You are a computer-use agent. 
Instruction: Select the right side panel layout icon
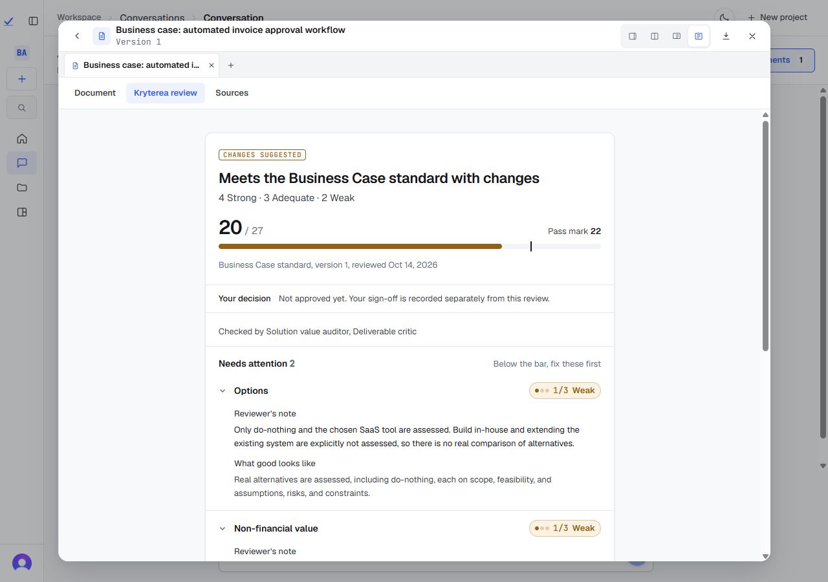[633, 36]
